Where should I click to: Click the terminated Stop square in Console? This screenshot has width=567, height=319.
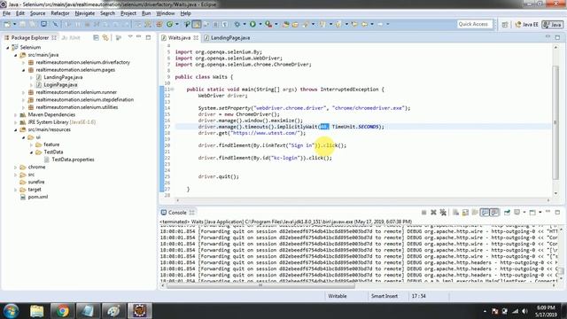[423, 213]
